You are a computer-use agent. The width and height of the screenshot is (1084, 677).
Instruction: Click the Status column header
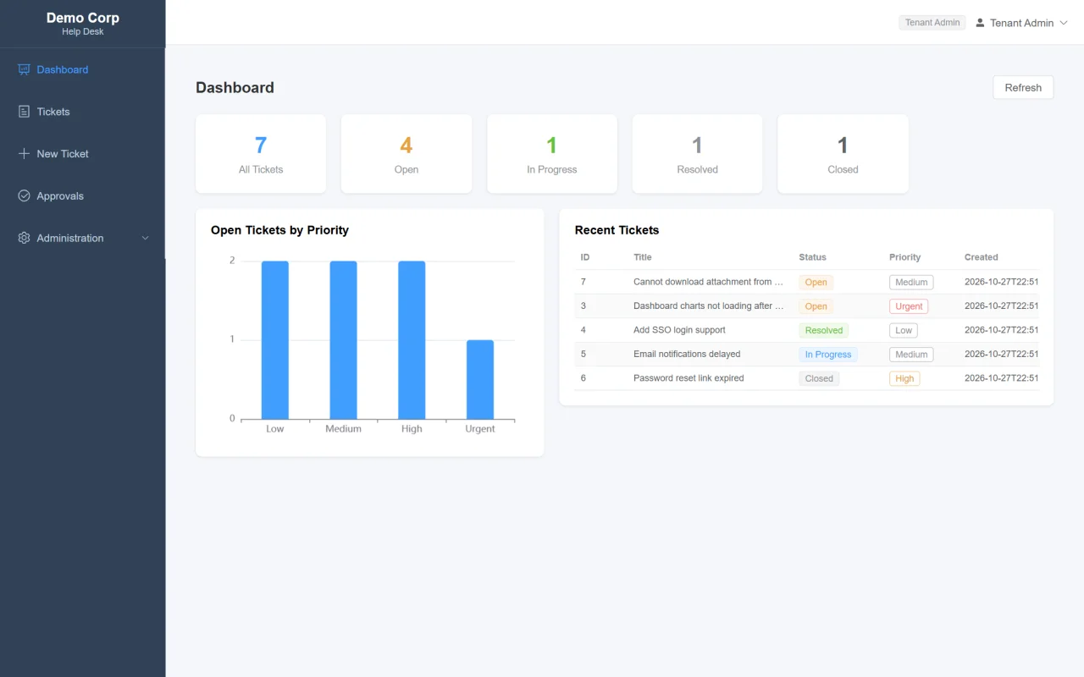(x=812, y=257)
